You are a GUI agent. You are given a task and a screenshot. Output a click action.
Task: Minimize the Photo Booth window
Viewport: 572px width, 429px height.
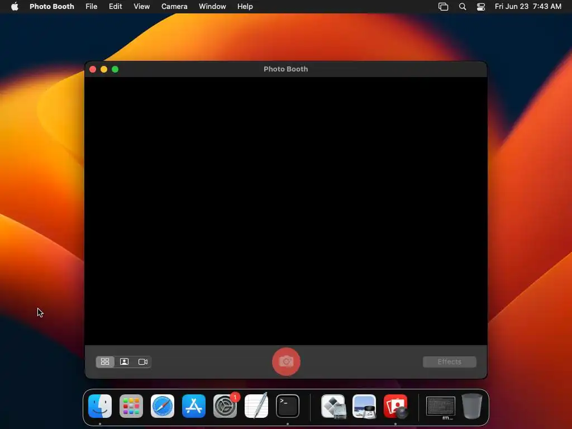[104, 69]
